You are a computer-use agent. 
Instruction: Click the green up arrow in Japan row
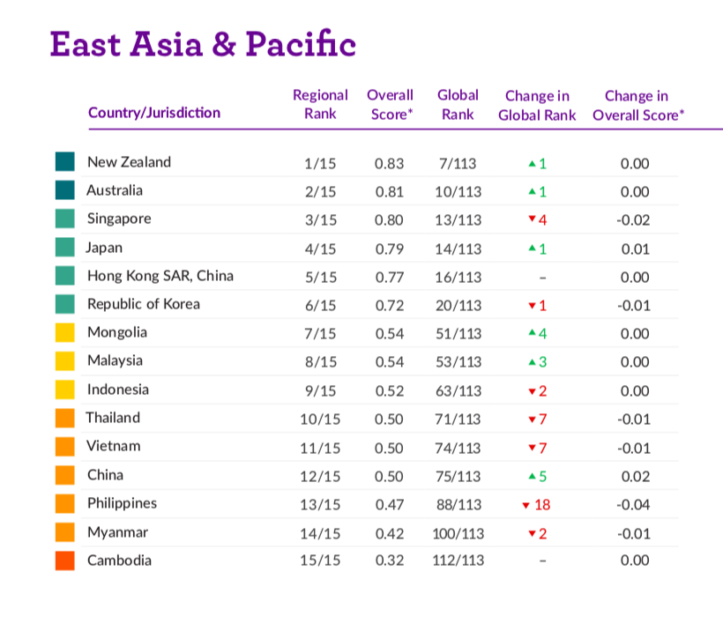tap(532, 249)
